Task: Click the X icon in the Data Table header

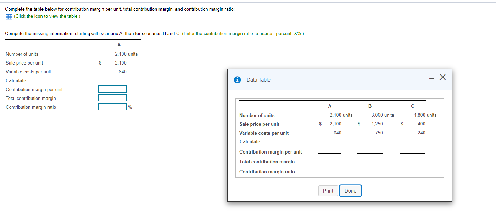Action: pos(442,77)
